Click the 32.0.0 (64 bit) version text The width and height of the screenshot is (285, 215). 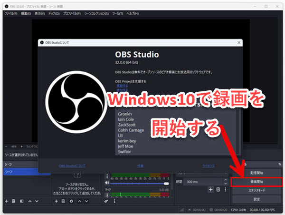pos(126,62)
